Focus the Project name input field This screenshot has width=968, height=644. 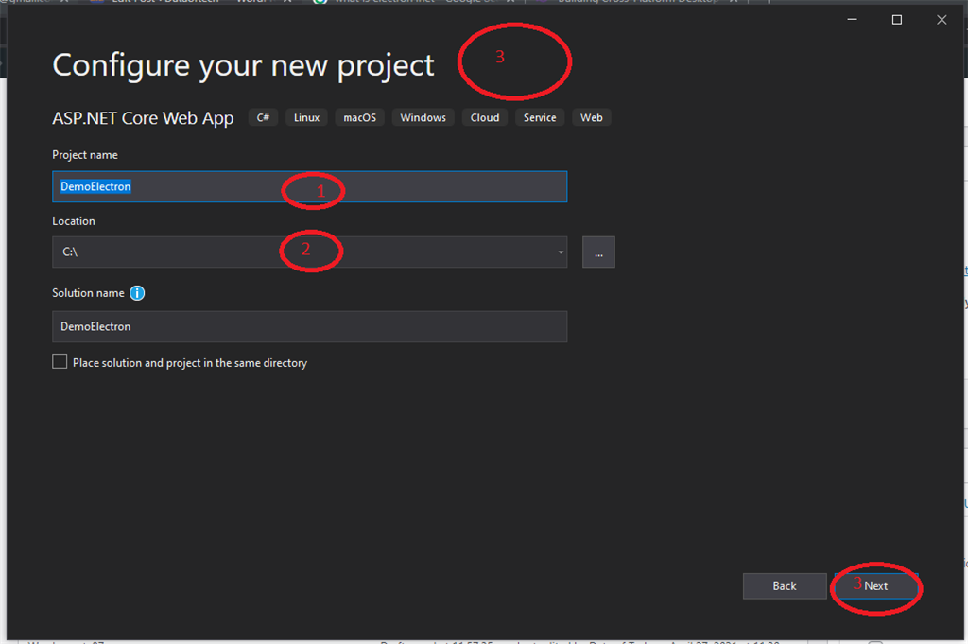point(309,186)
